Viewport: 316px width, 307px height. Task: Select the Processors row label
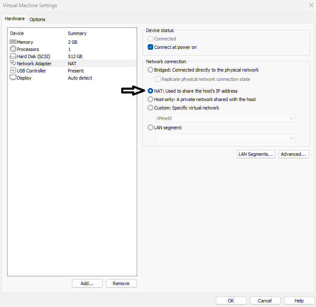[28, 49]
